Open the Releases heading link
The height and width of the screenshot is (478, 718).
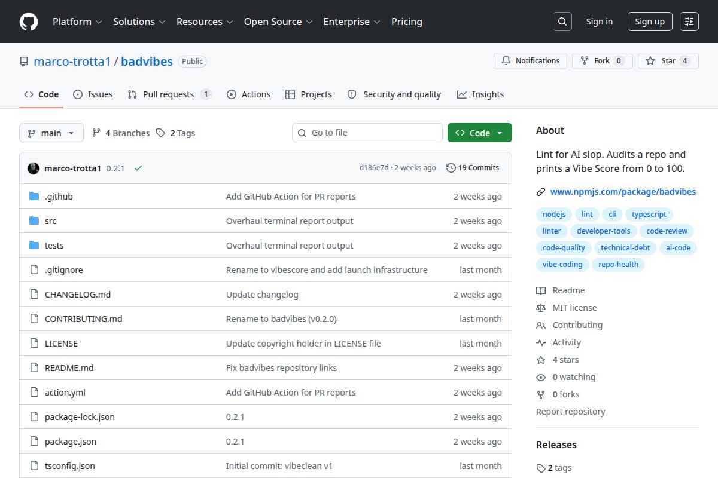pyautogui.click(x=556, y=445)
